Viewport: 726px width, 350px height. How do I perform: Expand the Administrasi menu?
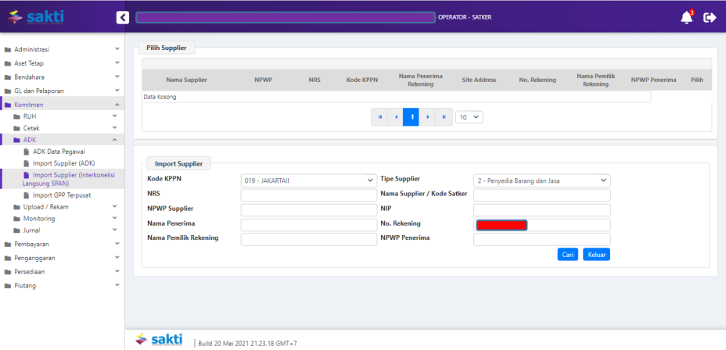(62, 49)
